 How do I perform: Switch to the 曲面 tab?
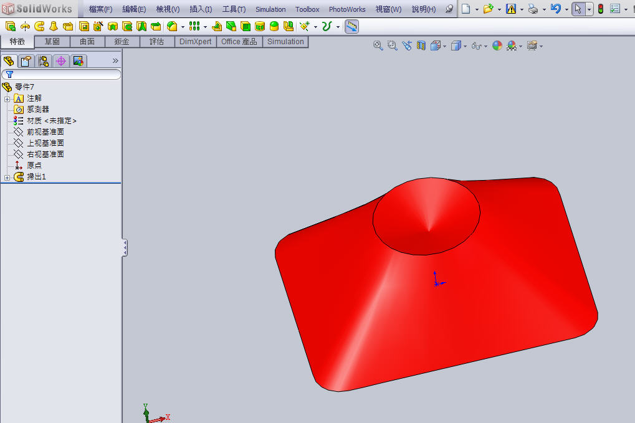(x=87, y=42)
